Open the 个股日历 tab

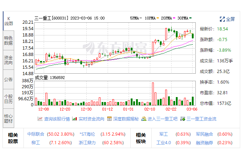point(9,99)
